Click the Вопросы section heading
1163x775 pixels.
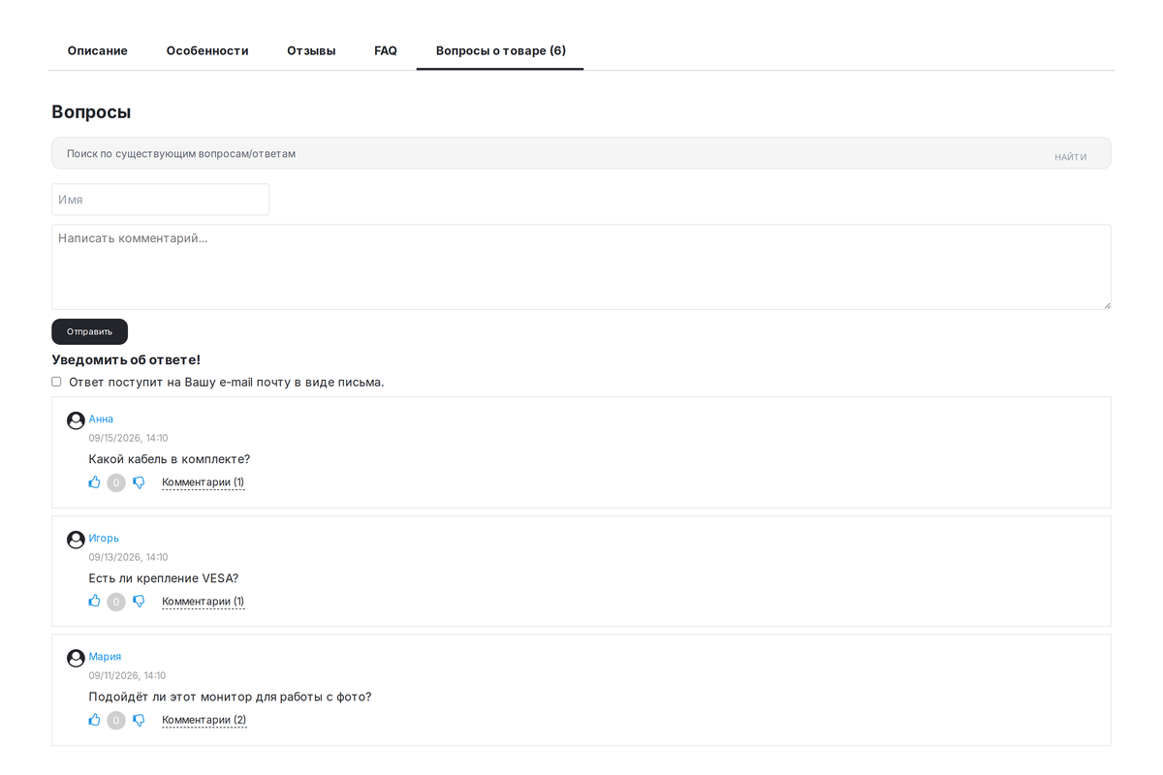[91, 111]
